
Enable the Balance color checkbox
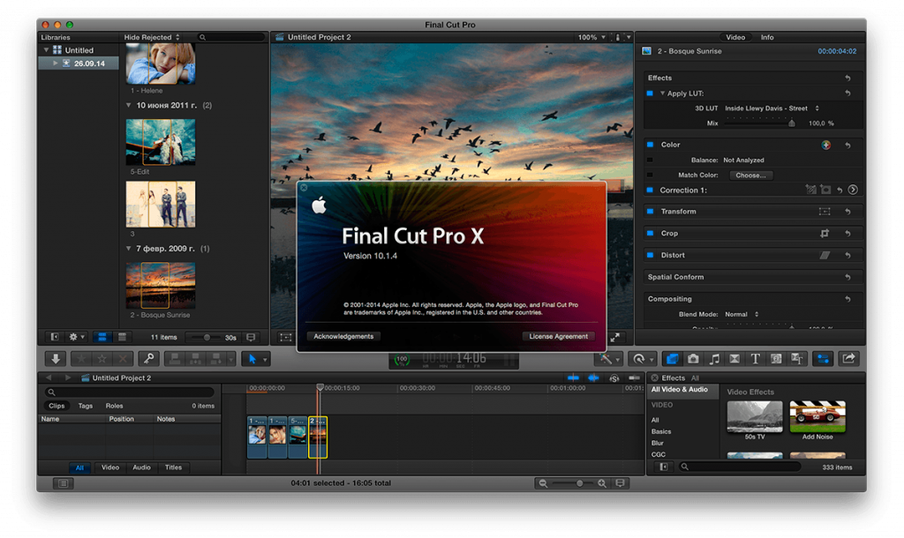[x=651, y=161]
